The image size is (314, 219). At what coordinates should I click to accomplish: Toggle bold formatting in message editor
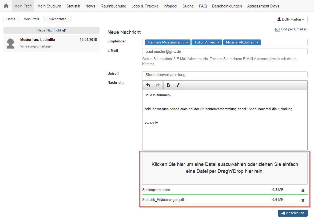click(x=168, y=85)
